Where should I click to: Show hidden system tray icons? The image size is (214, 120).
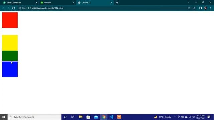[x=175, y=117]
